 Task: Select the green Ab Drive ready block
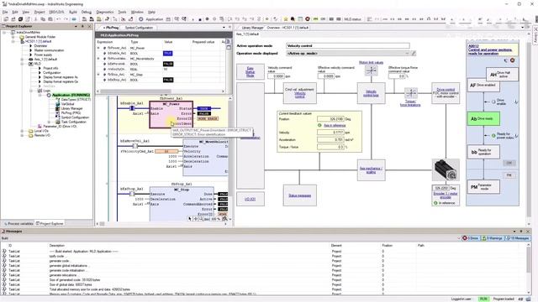[x=483, y=118]
